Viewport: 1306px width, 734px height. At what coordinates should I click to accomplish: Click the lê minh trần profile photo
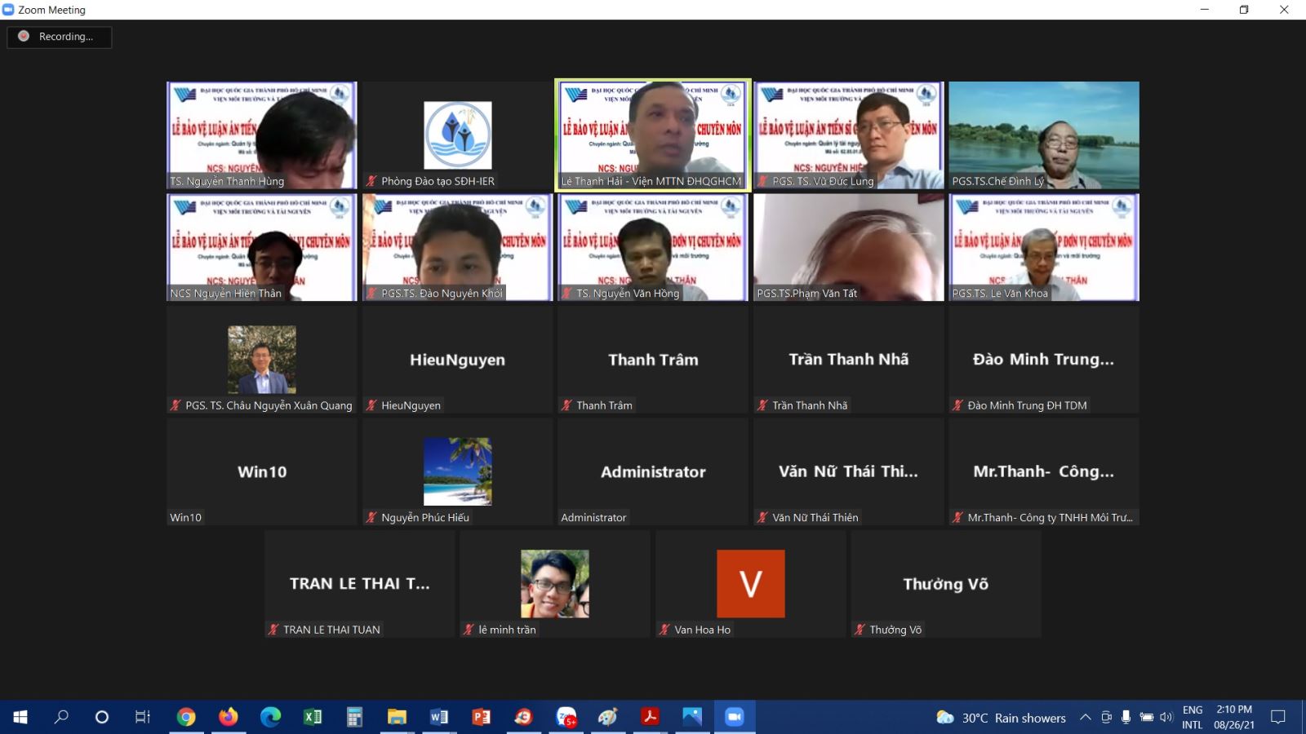555,583
